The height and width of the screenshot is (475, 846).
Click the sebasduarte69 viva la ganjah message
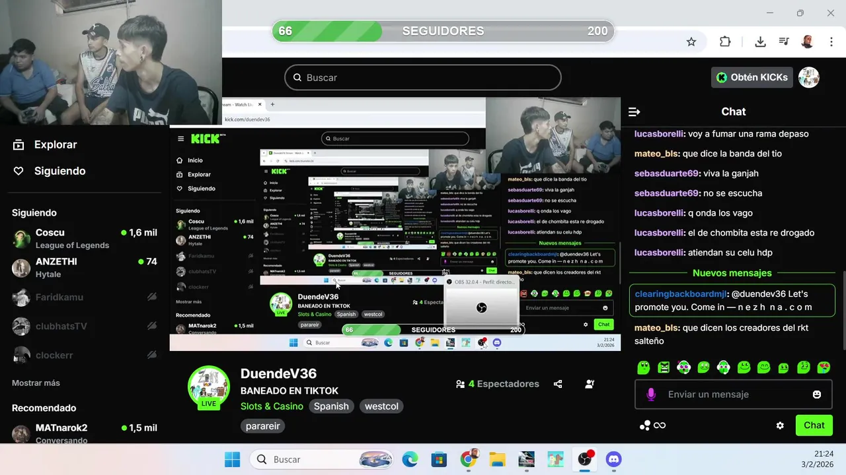(x=697, y=174)
